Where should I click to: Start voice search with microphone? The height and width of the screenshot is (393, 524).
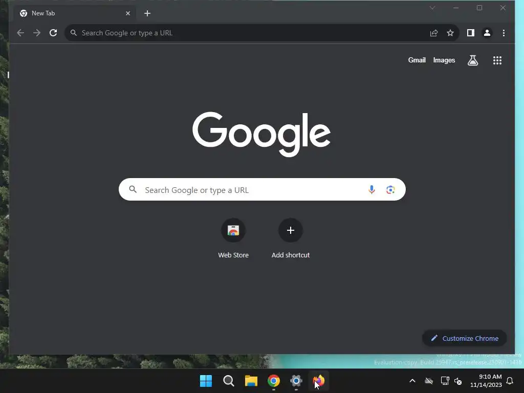[372, 189]
